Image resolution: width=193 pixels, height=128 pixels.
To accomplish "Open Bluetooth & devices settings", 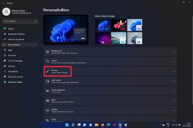I will 20,34.
